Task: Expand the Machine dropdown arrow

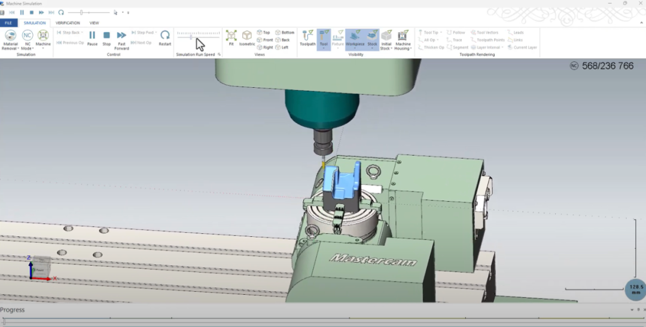Action: [x=43, y=48]
